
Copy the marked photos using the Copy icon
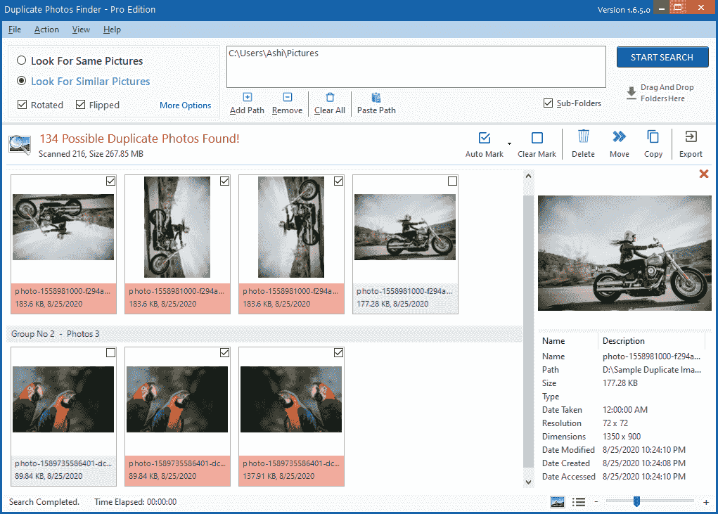(653, 143)
